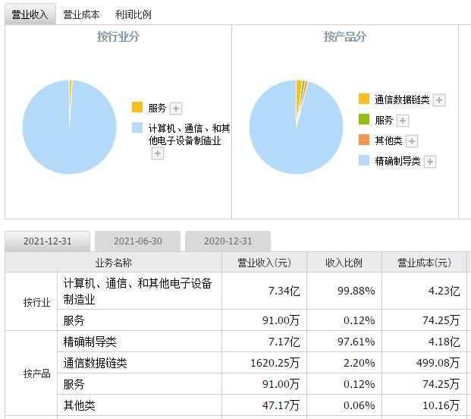471x419 pixels.
Task: Click the 营业成本(元) column header
Action: (x=424, y=263)
